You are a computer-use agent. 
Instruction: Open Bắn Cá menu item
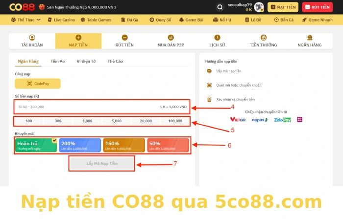284,20
